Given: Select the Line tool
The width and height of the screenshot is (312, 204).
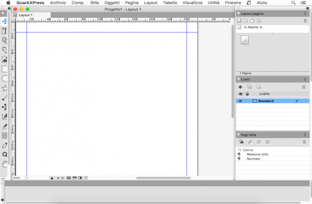Looking at the screenshot, I should (x=5, y=98).
